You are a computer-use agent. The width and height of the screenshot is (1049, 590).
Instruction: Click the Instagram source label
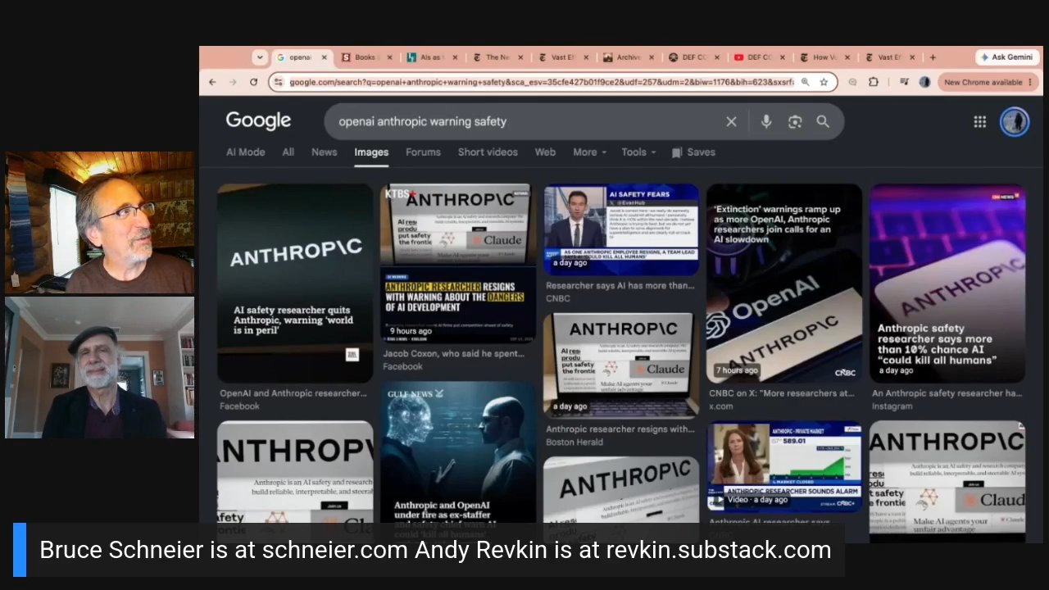(x=892, y=406)
